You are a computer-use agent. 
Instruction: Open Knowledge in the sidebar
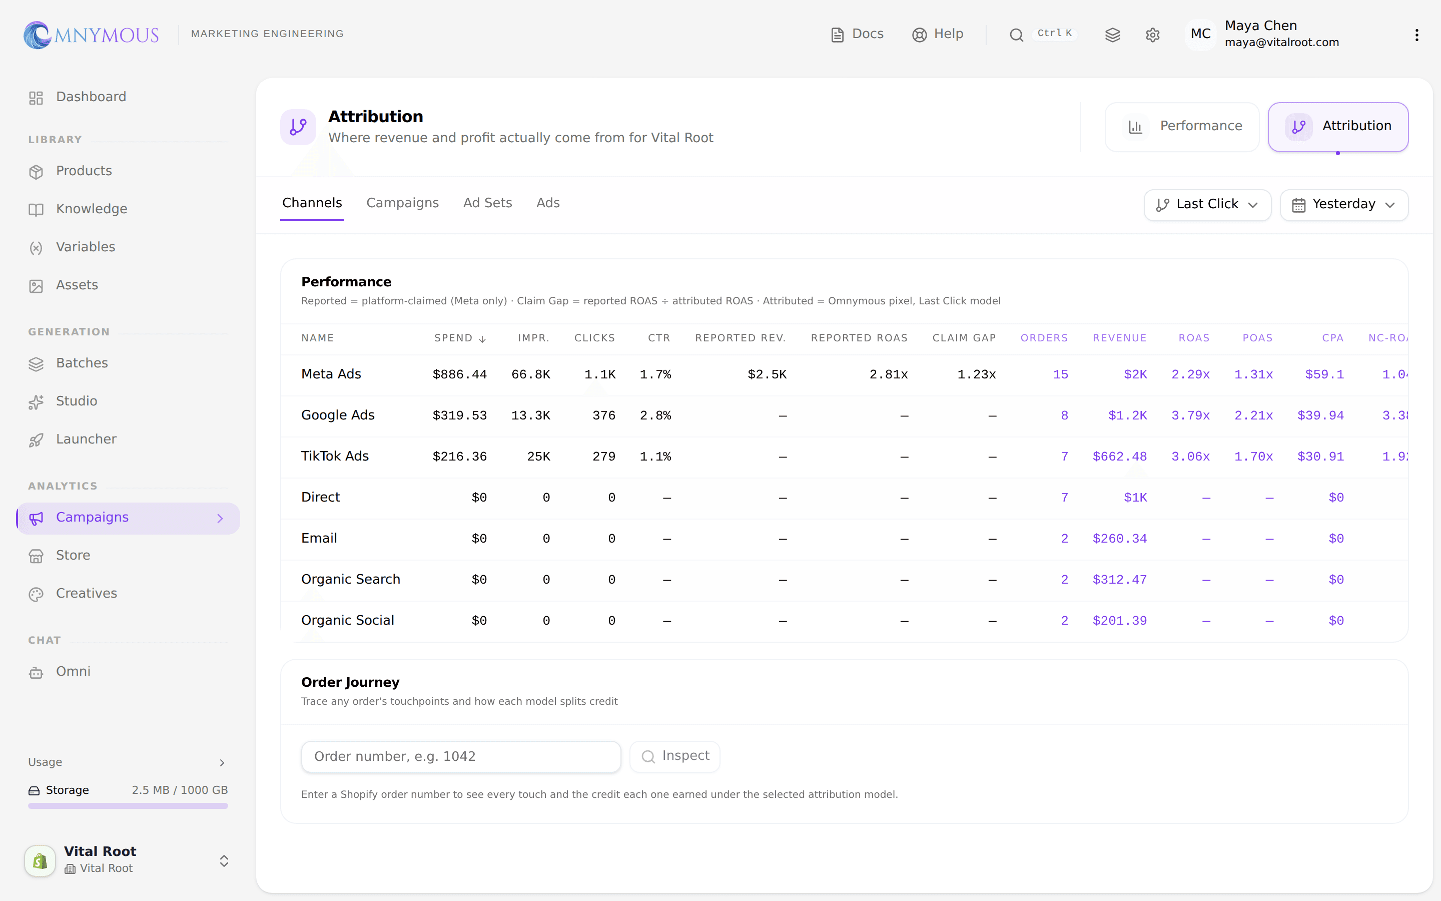128,209
